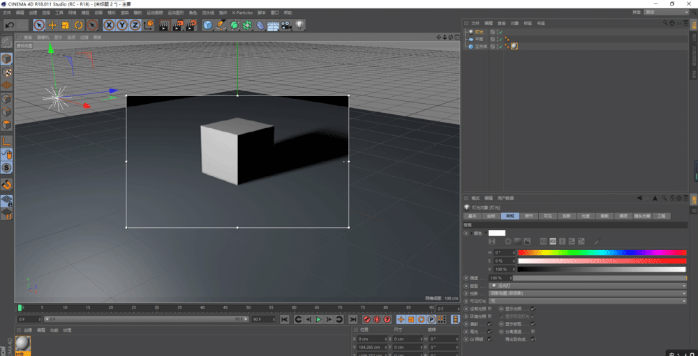Click the eyedropper color picker icon
Image resolution: width=698 pixels, height=356 pixels.
pos(597,241)
